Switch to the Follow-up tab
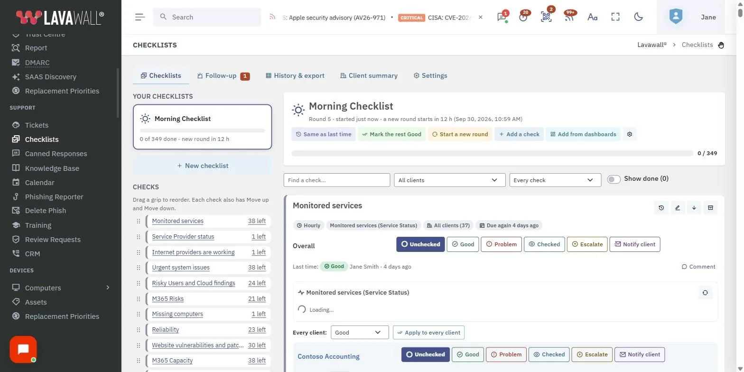The height and width of the screenshot is (372, 744). [x=223, y=76]
